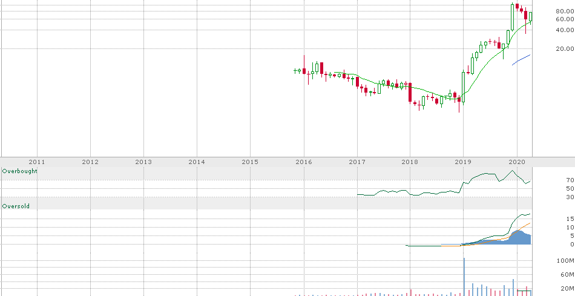Click the 2011 year label on time axis
The width and height of the screenshot is (575, 296).
37,162
